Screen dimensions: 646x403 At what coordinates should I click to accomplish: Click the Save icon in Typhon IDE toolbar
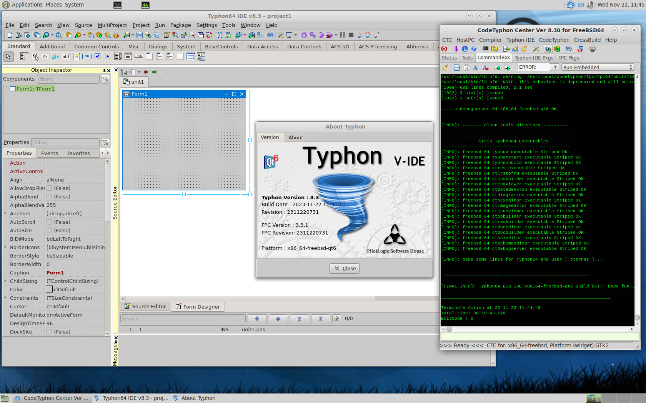(x=140, y=35)
